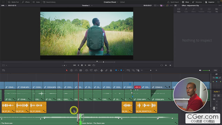The width and height of the screenshot is (222, 125).
Task: Adjust the timeline zoom slider handle
Action: 151,70
